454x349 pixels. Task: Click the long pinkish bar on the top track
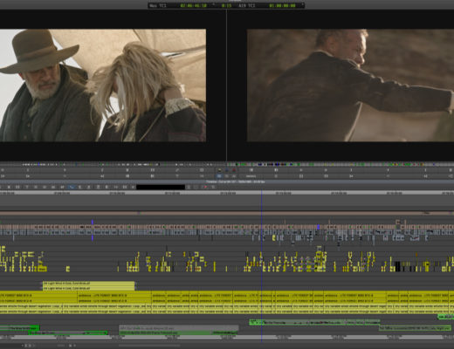point(227,213)
